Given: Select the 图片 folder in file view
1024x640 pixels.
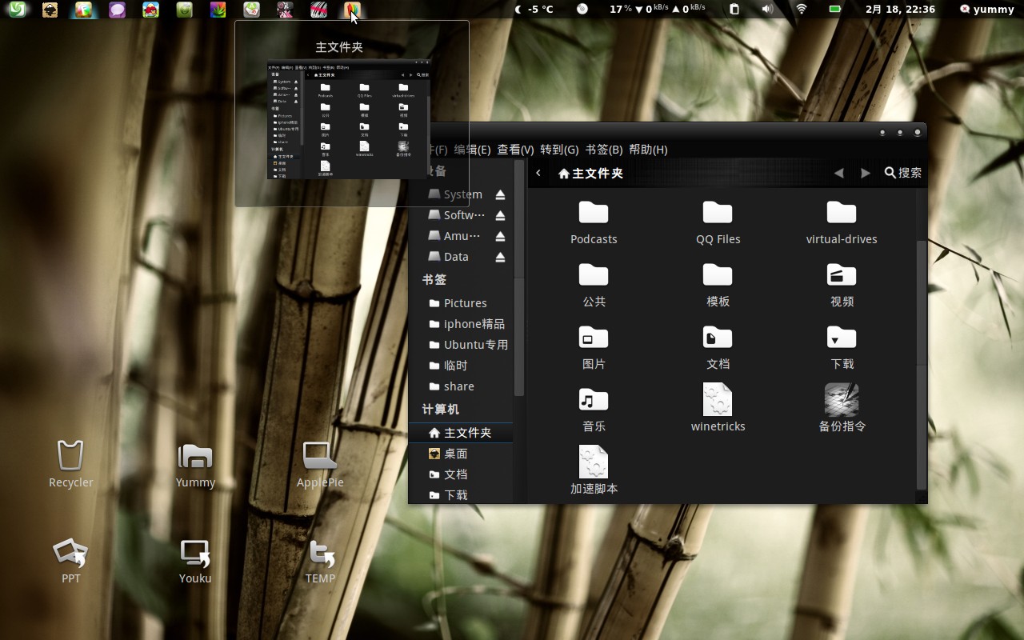Looking at the screenshot, I should [x=594, y=346].
